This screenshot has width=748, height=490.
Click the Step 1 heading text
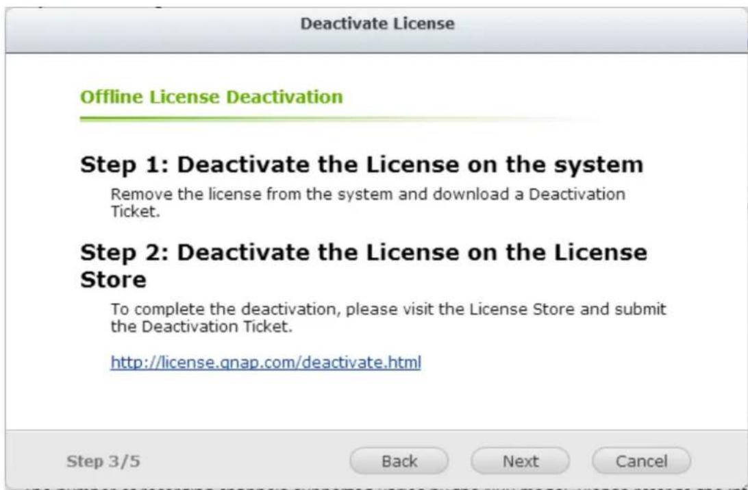coord(362,165)
